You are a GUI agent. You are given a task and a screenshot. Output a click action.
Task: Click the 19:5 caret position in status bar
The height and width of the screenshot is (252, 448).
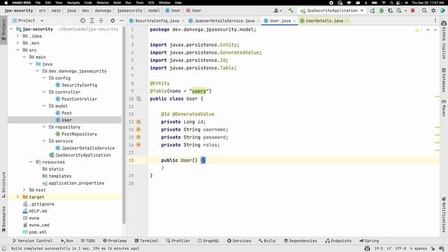(x=378, y=248)
